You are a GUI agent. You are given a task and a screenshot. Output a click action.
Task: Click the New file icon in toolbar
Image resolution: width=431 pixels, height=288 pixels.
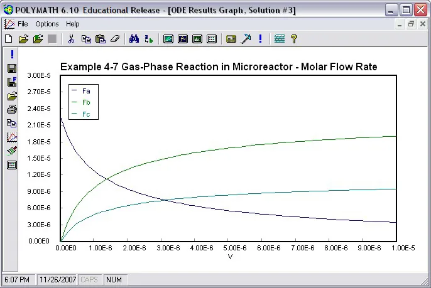[x=9, y=39]
